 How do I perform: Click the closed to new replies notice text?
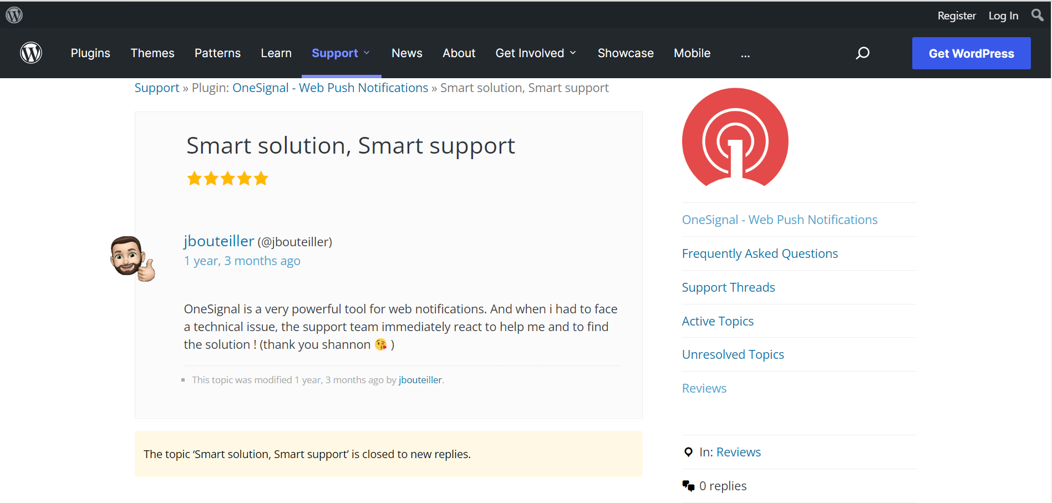click(307, 454)
